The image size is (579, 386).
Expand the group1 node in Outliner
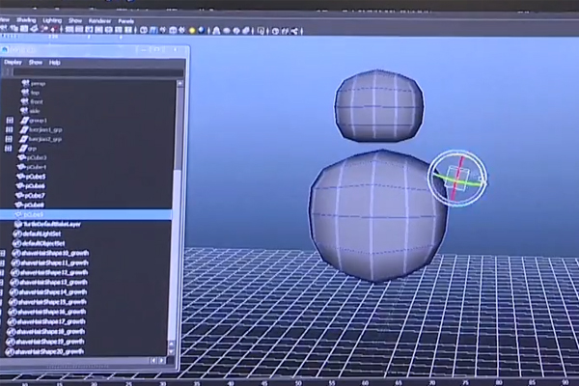(10, 121)
